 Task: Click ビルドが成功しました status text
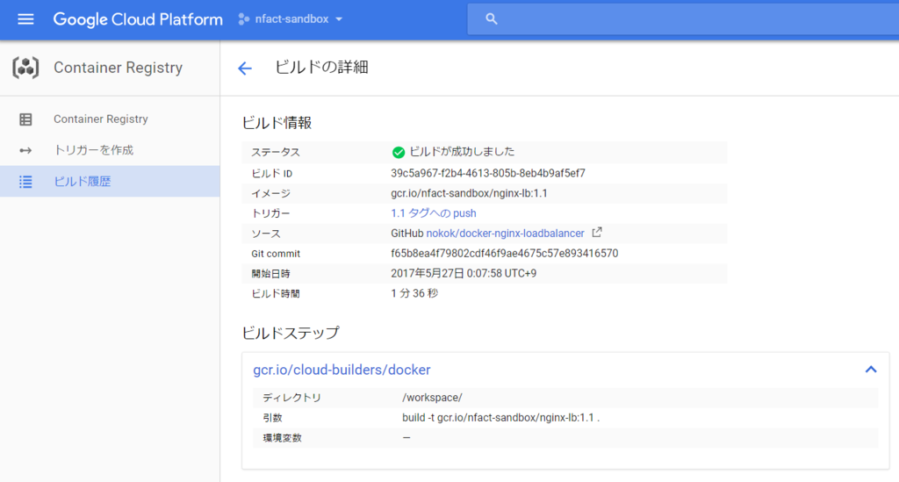pos(462,152)
